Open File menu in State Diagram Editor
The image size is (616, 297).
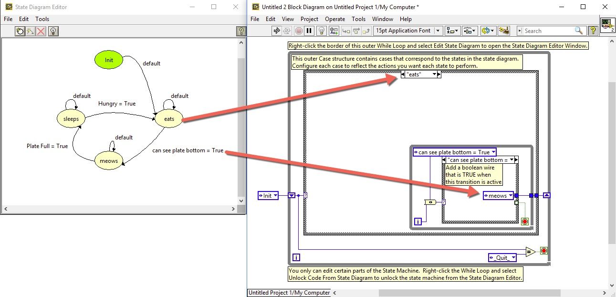(x=8, y=19)
